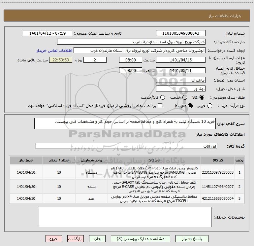The image size is (254, 246).
Task: Click the گروه کالا field ابزارآلات
Action: click(x=126, y=146)
